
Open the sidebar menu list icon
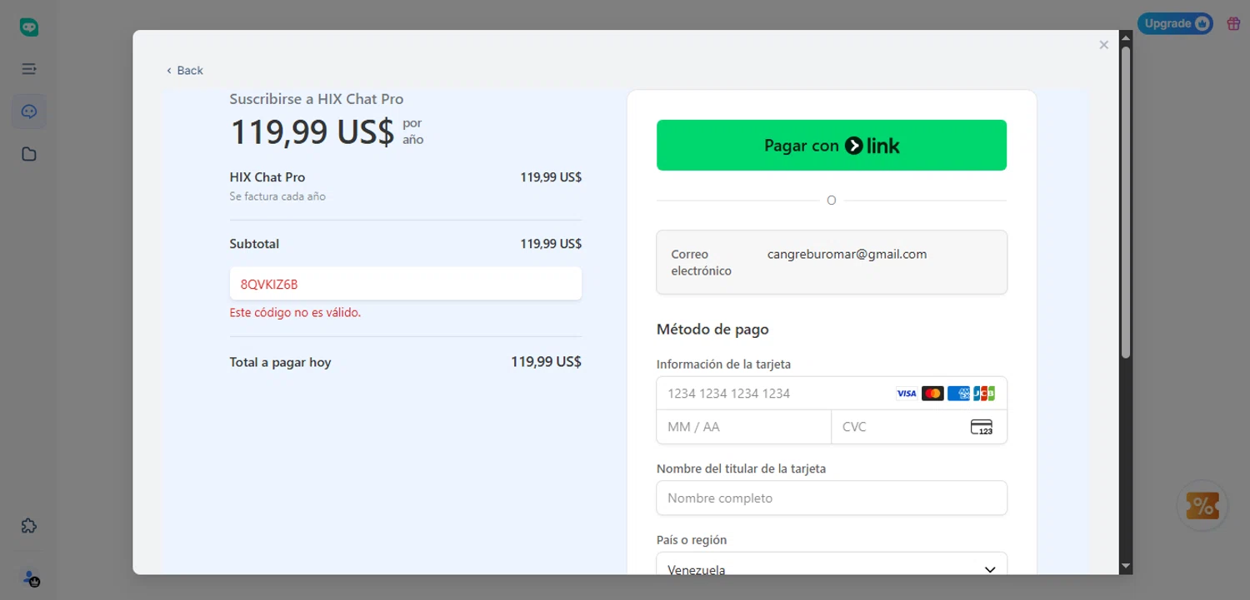pos(29,68)
